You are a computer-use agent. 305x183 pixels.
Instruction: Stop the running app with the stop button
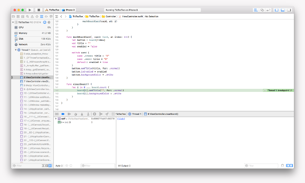tap(39, 10)
